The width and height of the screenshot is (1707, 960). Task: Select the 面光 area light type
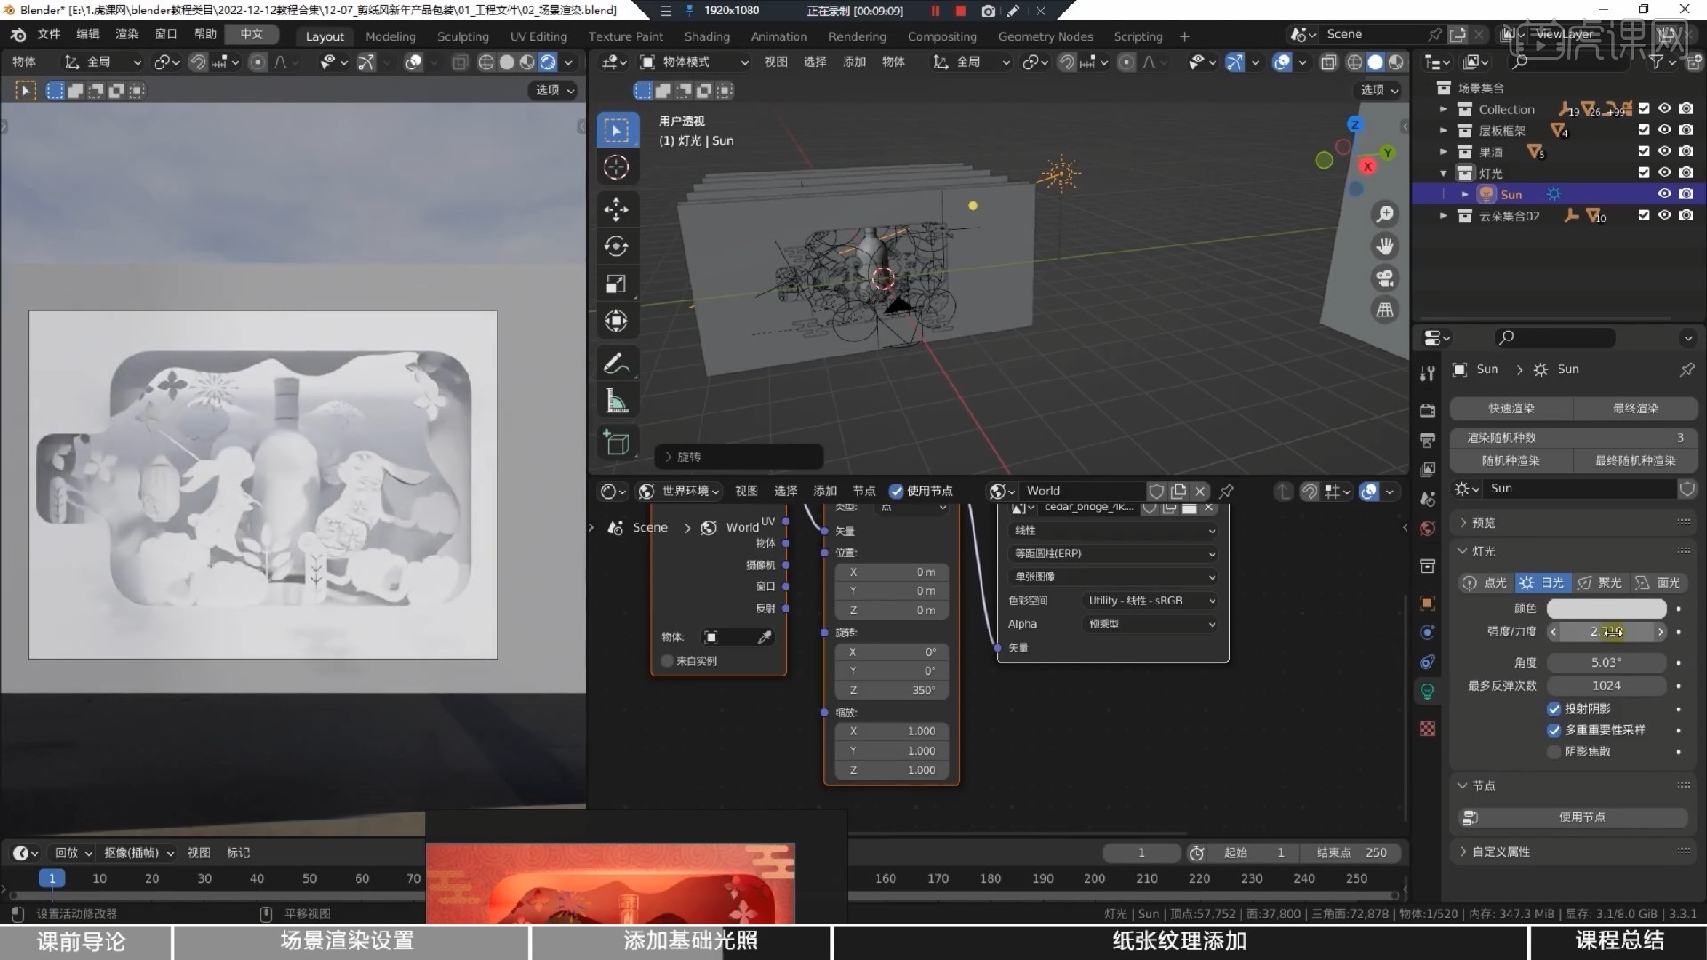[1659, 583]
